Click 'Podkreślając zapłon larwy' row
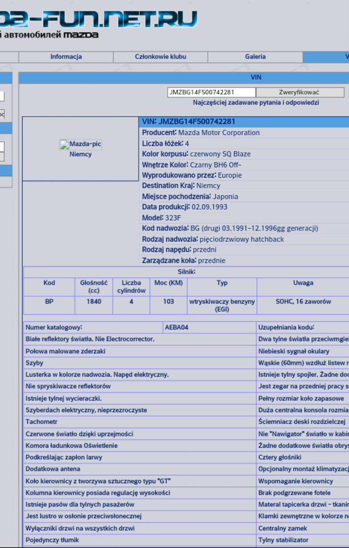The width and height of the screenshot is (349, 548). click(x=140, y=457)
